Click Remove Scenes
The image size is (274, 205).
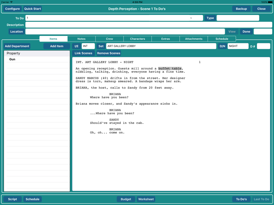tap(109, 53)
